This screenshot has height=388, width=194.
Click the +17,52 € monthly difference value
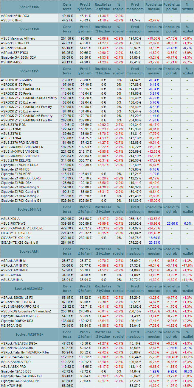click(x=153, y=160)
